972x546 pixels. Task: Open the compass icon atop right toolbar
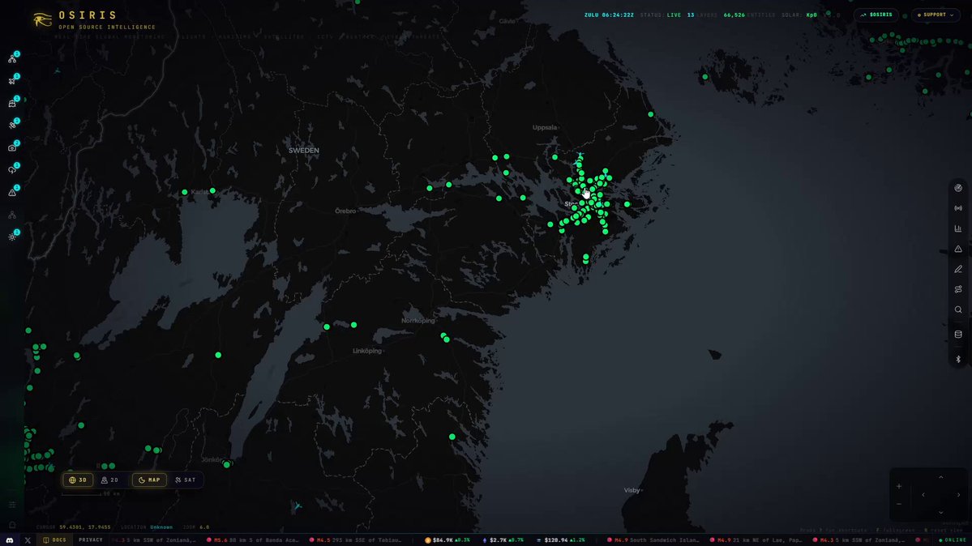pyautogui.click(x=958, y=188)
